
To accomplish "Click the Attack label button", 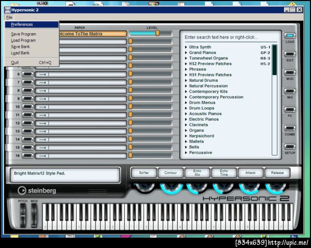I will (x=250, y=173).
